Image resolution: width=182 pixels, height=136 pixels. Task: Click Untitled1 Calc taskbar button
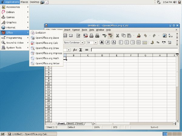pyautogui.click(x=32, y=134)
